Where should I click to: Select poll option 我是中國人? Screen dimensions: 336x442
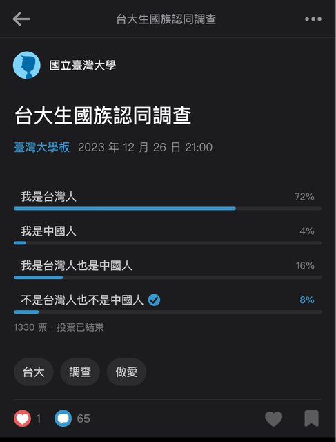pos(168,235)
